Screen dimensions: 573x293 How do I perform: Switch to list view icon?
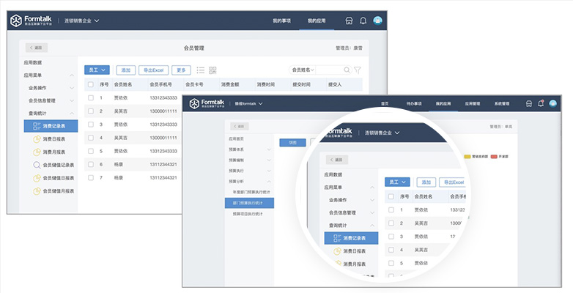(200, 70)
